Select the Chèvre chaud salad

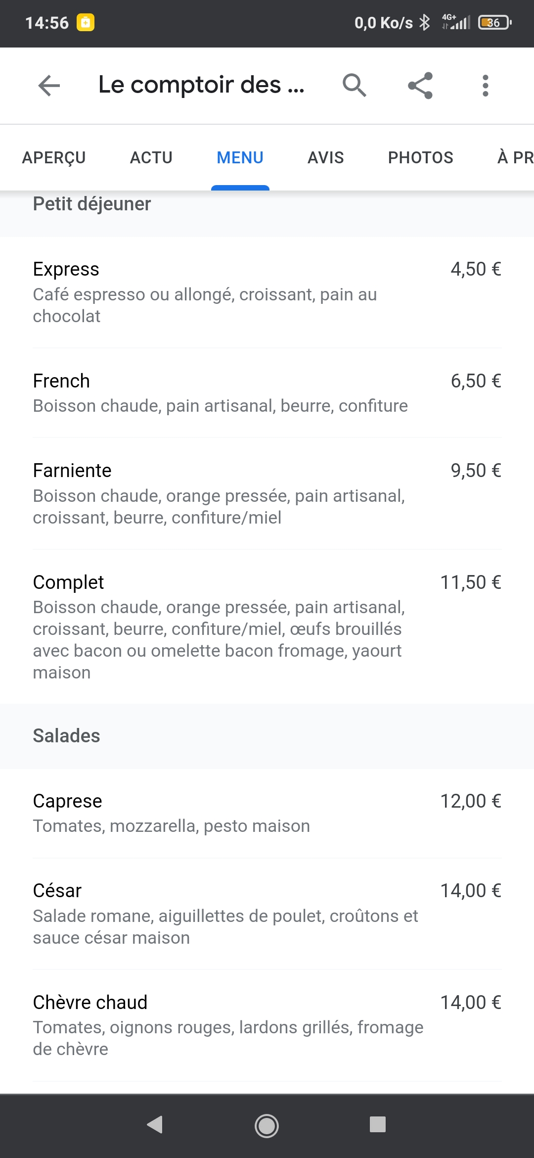pos(267,1025)
